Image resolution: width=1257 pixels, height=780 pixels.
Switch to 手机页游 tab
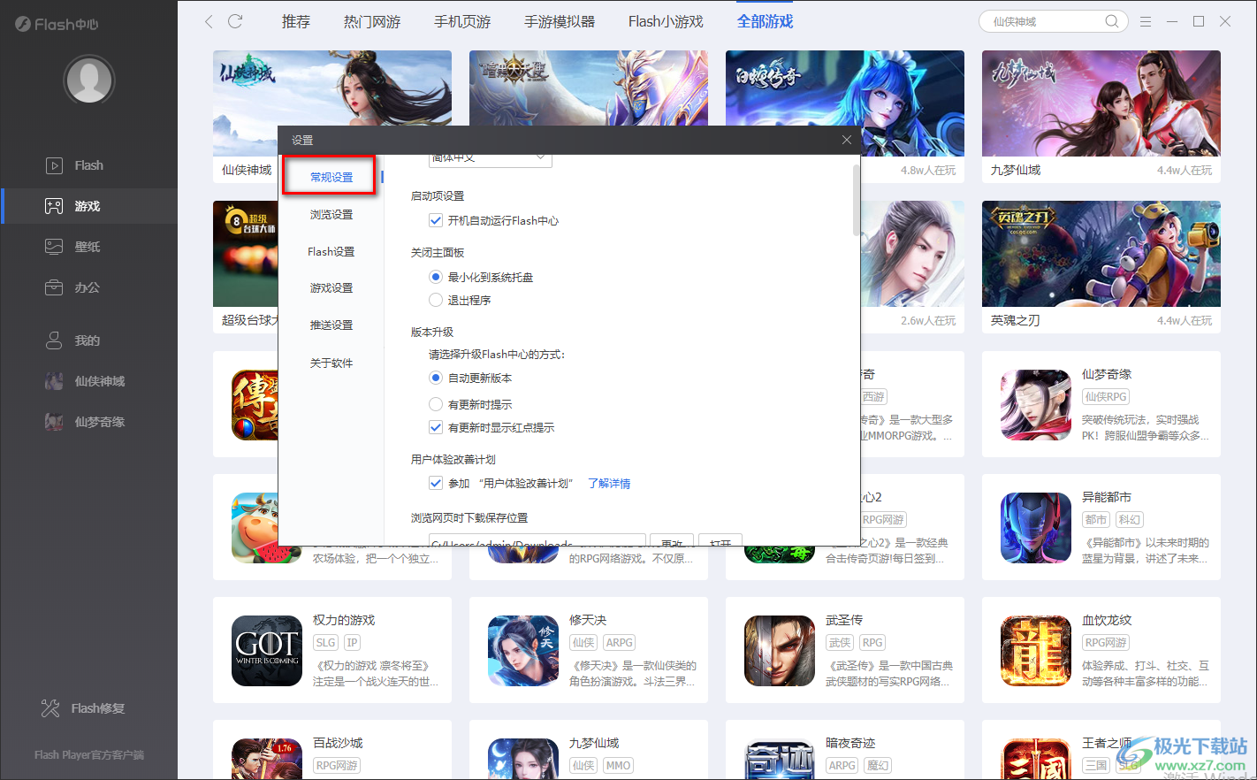coord(462,21)
